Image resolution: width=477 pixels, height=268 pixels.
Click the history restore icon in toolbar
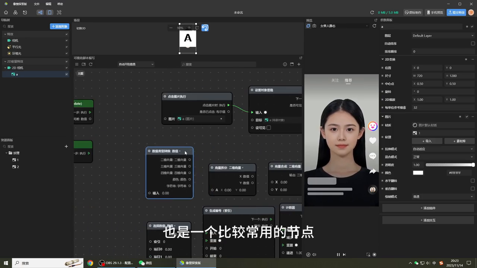coord(25,12)
